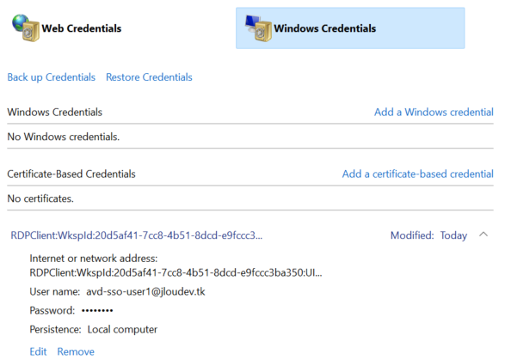The width and height of the screenshot is (505, 360).
Task: Remove the RDPClient stored credential
Action: coord(76,351)
